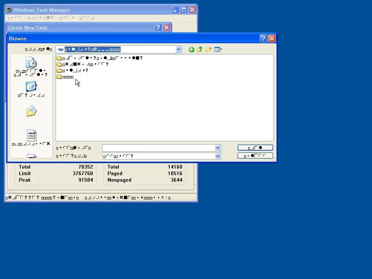Select the bottom folder beside the mouse cursor

click(x=65, y=77)
